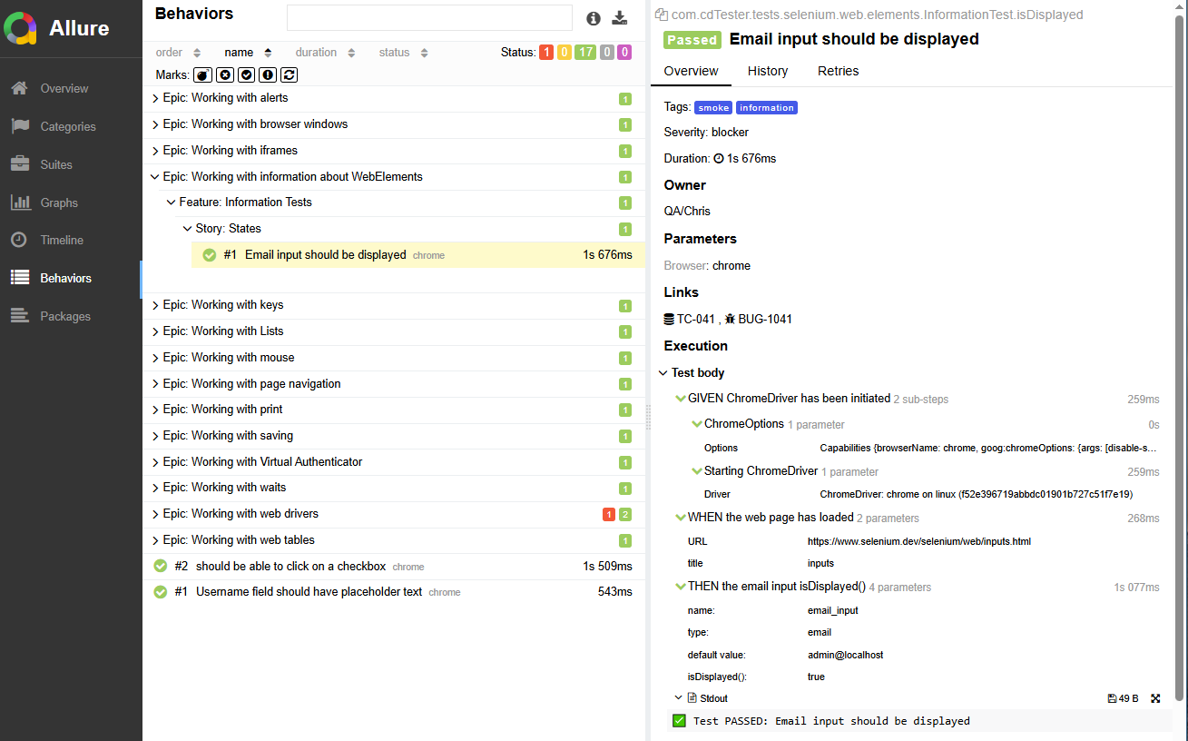This screenshot has height=741, width=1188.
Task: Open Overview via its home icon
Action: (20, 88)
